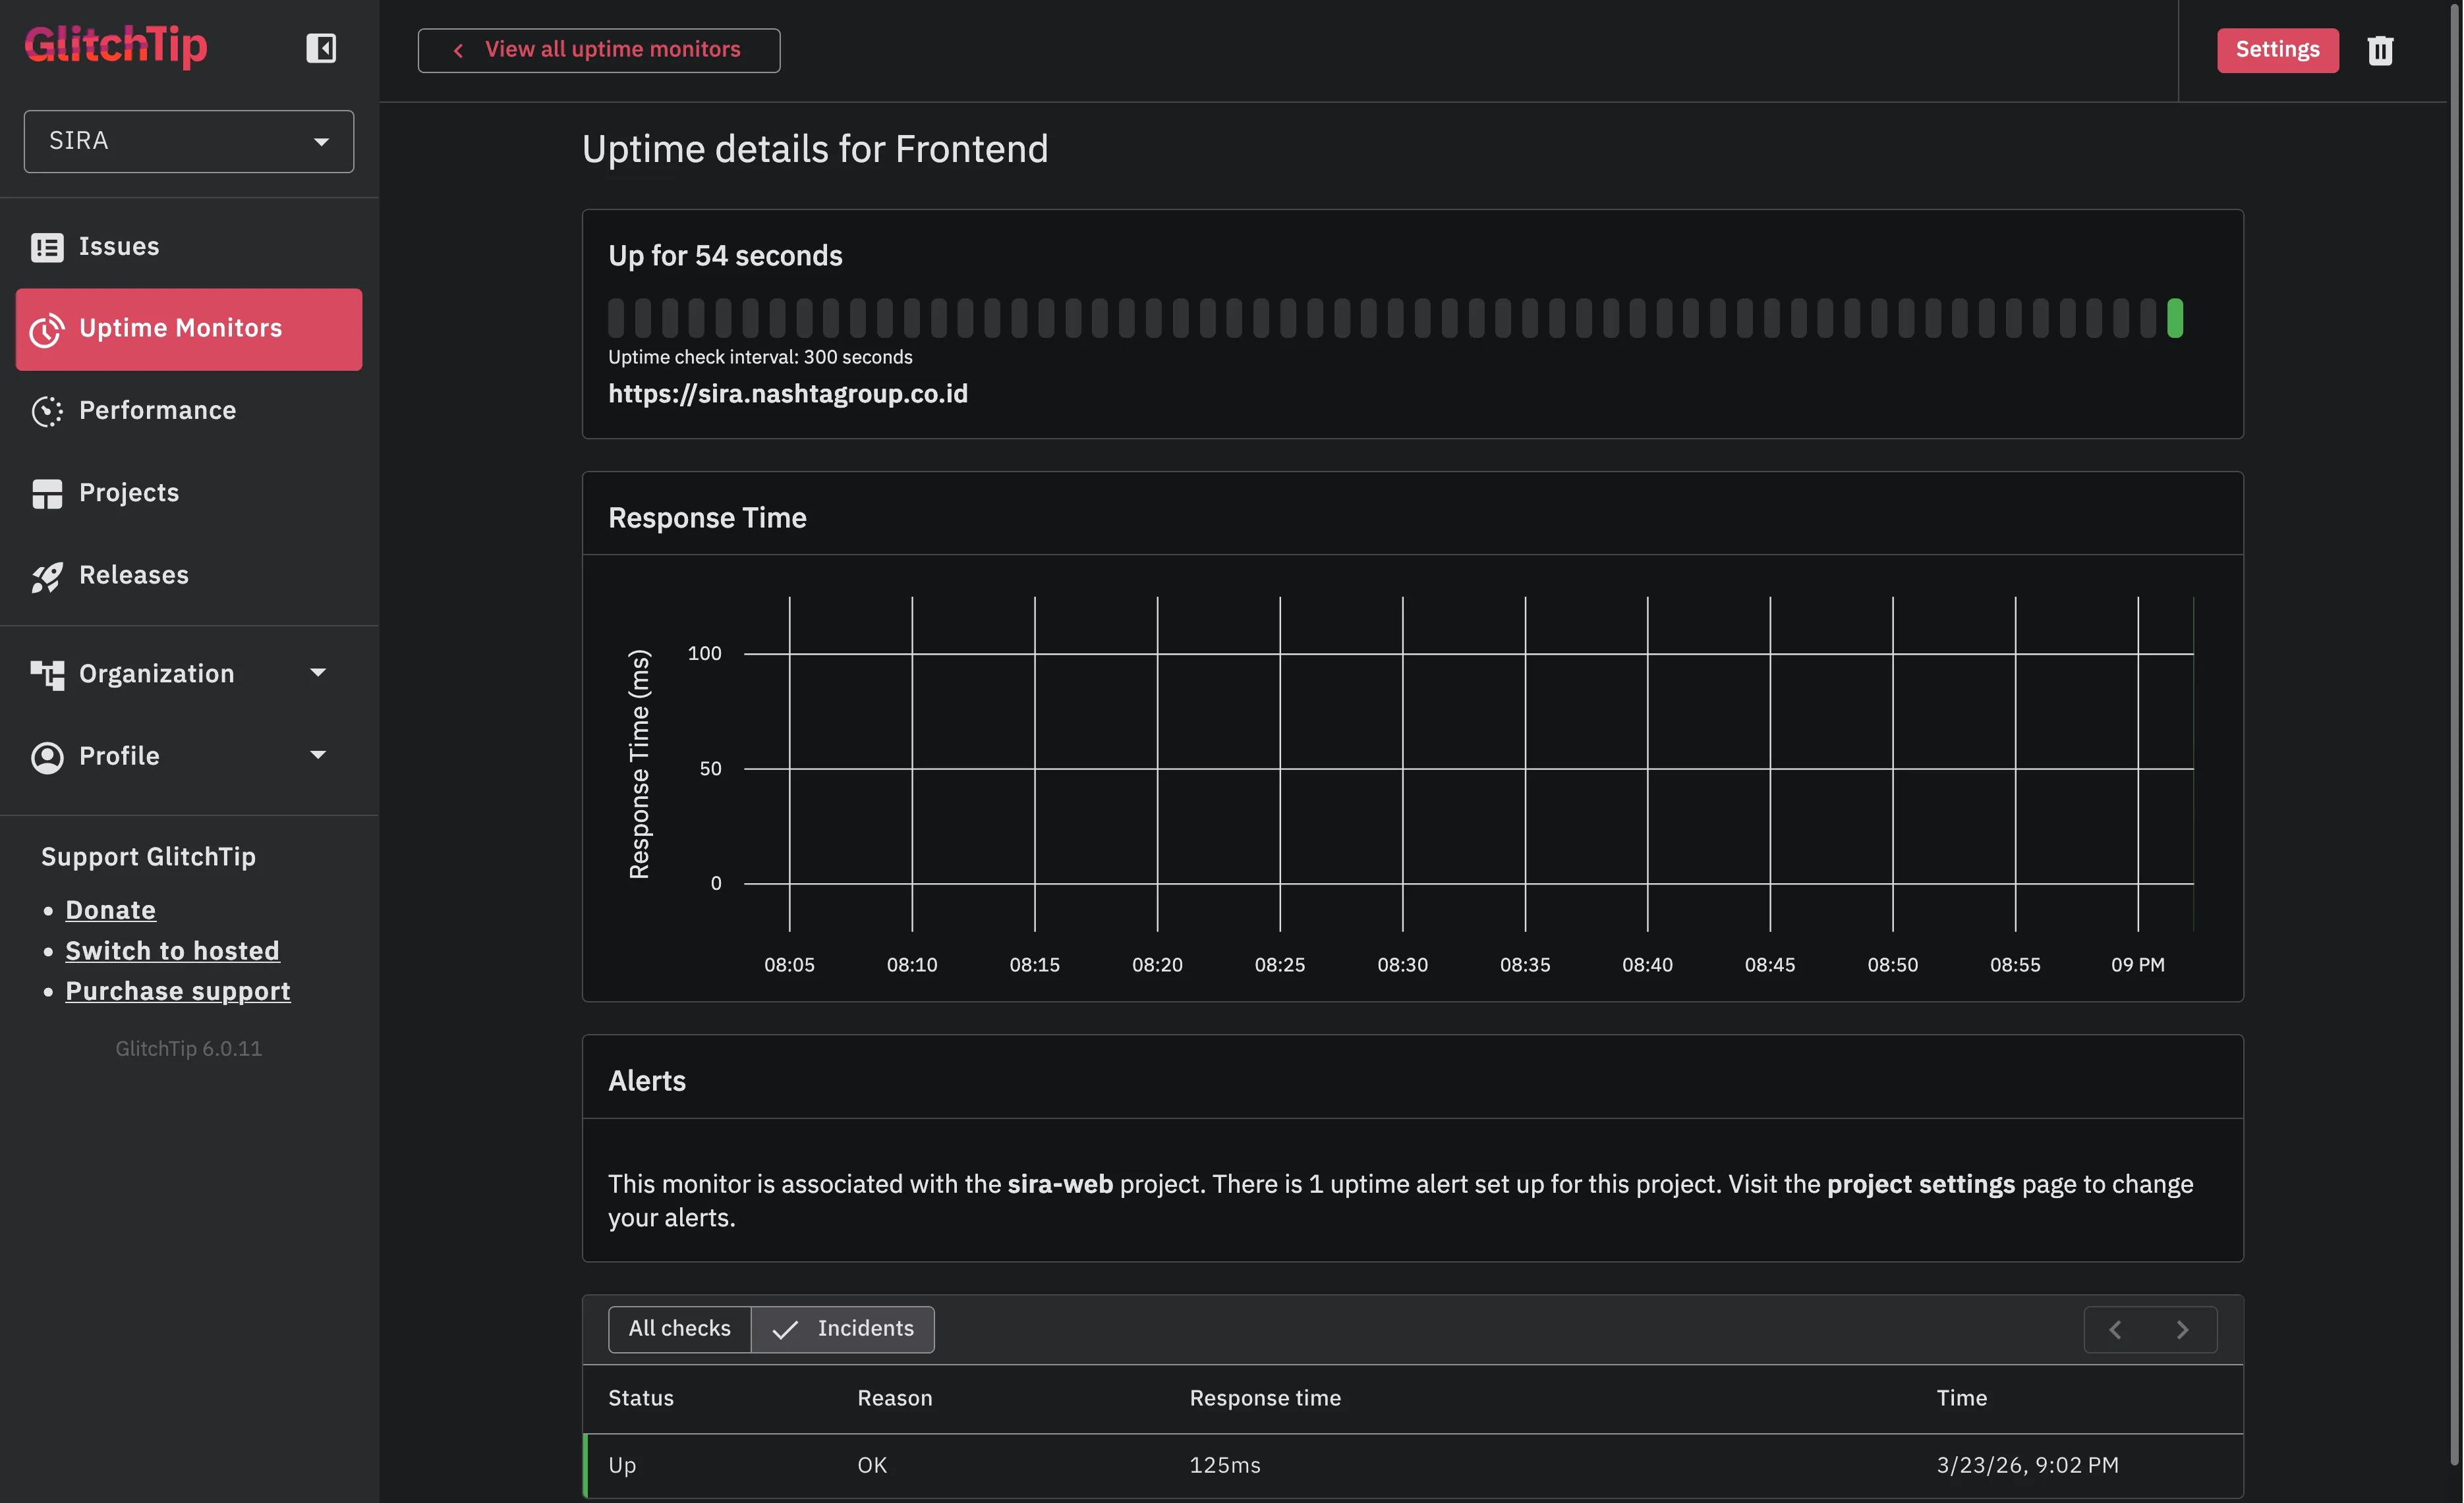Image resolution: width=2464 pixels, height=1503 pixels.
Task: Switch to the All checks tab
Action: pos(679,1329)
